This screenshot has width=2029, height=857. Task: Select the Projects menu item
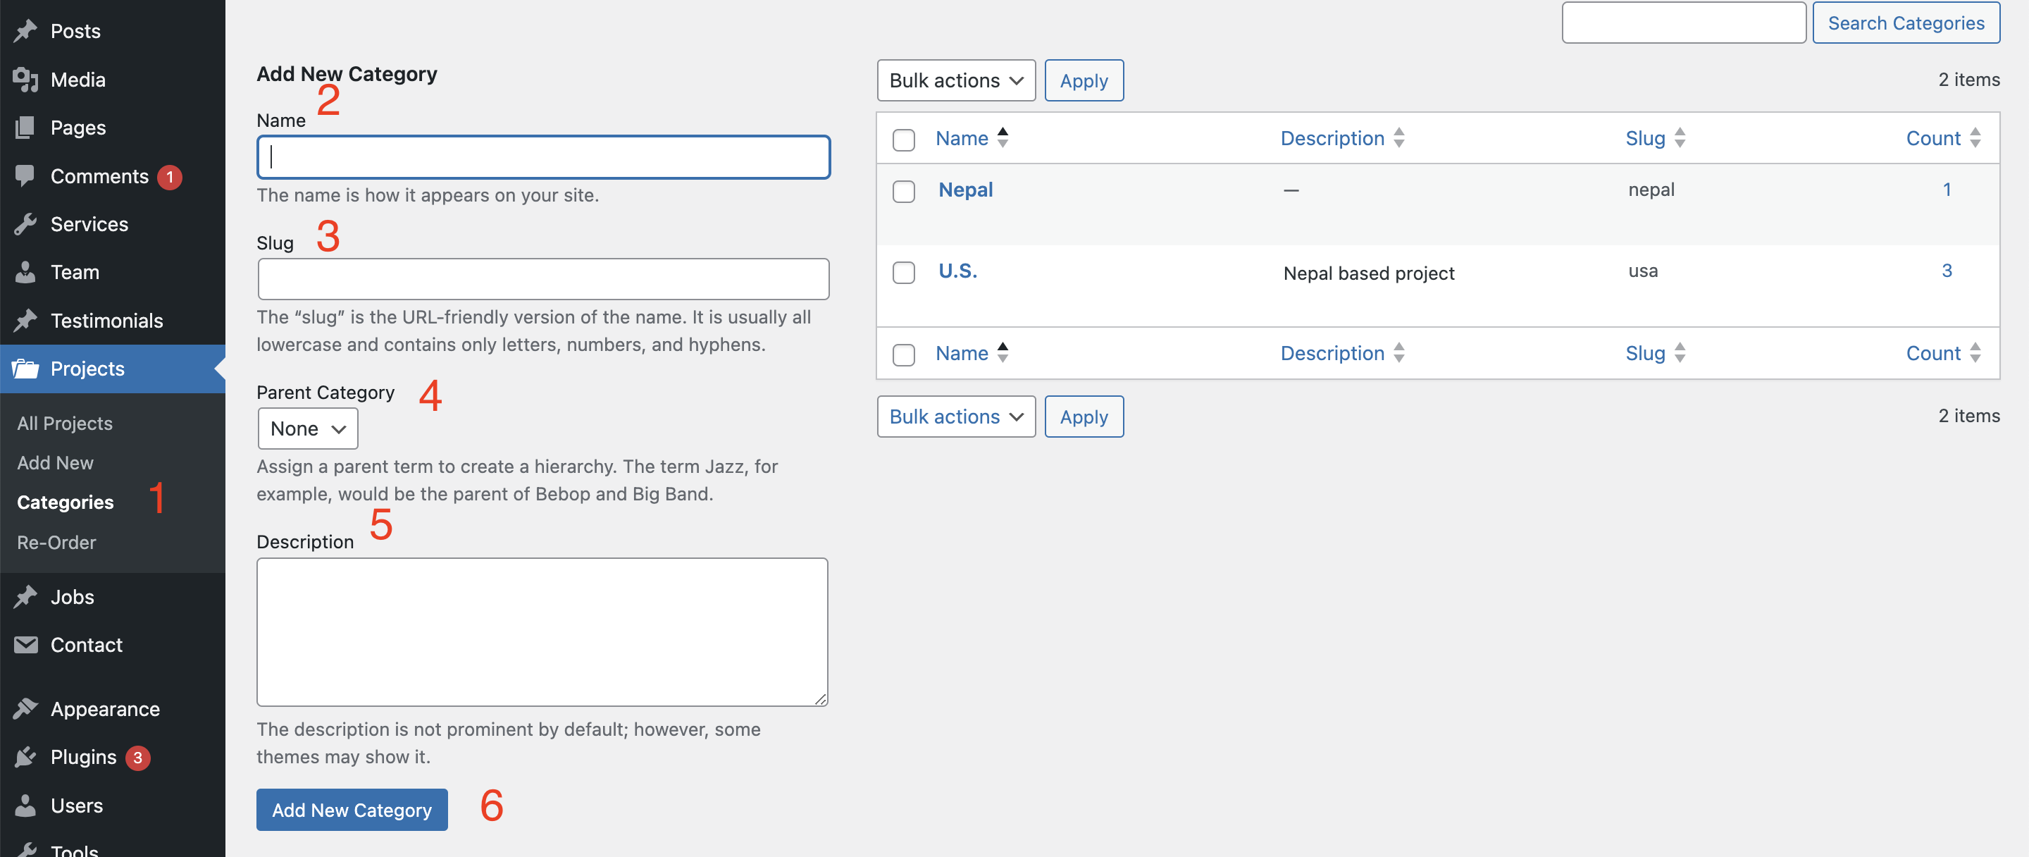pyautogui.click(x=113, y=369)
